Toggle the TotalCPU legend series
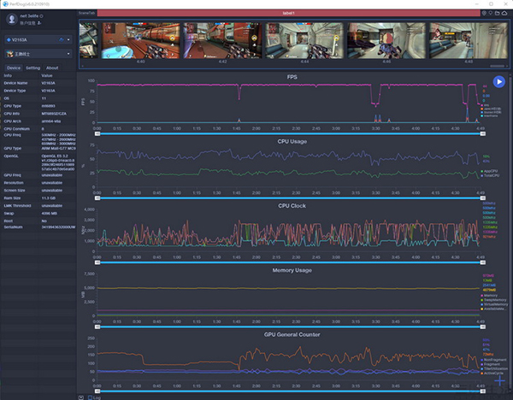513x400 pixels. [489, 174]
